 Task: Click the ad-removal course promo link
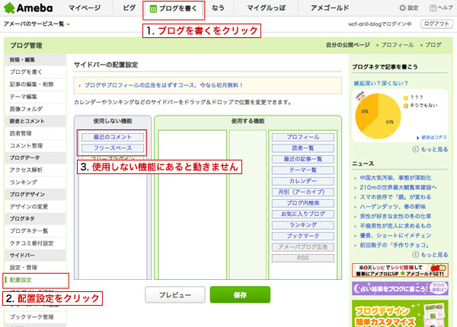point(163,85)
